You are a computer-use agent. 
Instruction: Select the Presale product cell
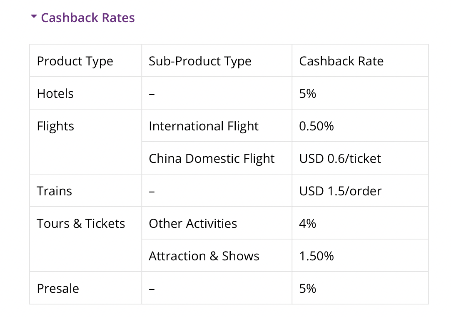click(58, 289)
